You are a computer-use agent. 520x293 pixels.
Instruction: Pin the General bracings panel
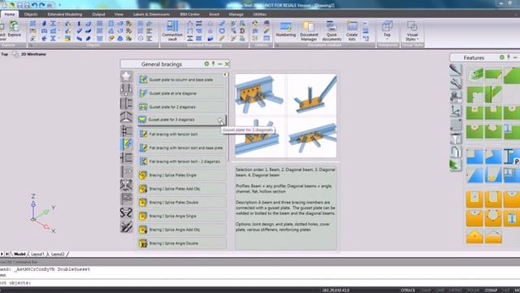click(213, 63)
